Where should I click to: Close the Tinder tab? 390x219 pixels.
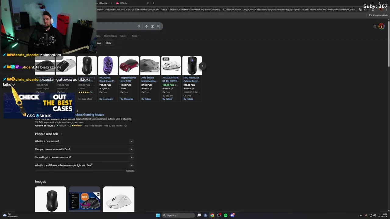[148, 3]
